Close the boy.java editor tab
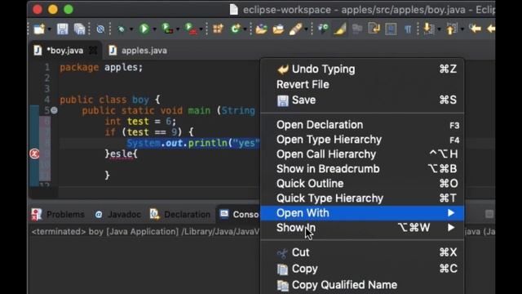Screen dimensions: 522x294 pos(93,51)
